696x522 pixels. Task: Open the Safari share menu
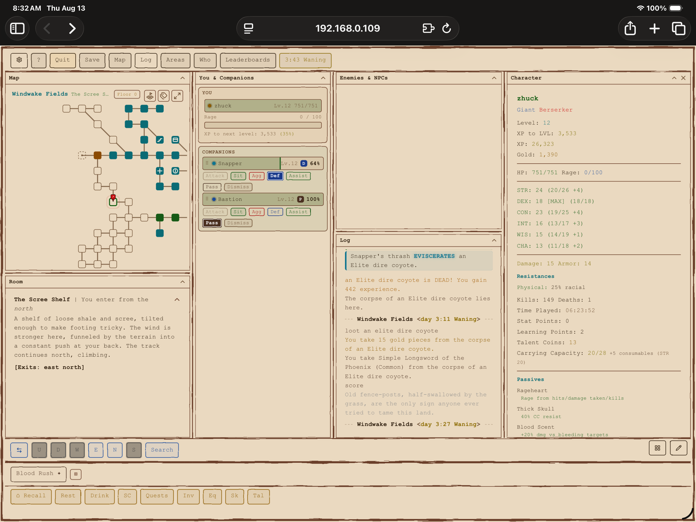pyautogui.click(x=630, y=28)
